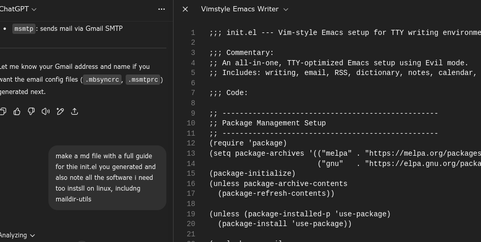Viewport: 481px width, 242px height.
Task: Click line number 19 in gutter
Action: pyautogui.click(x=191, y=214)
